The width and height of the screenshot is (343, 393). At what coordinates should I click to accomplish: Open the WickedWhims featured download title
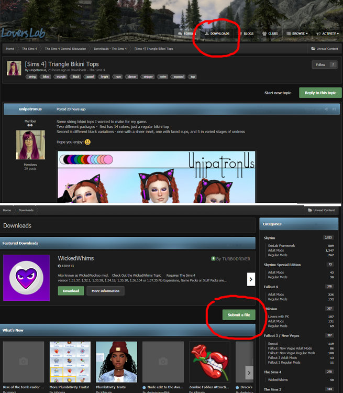(75, 258)
